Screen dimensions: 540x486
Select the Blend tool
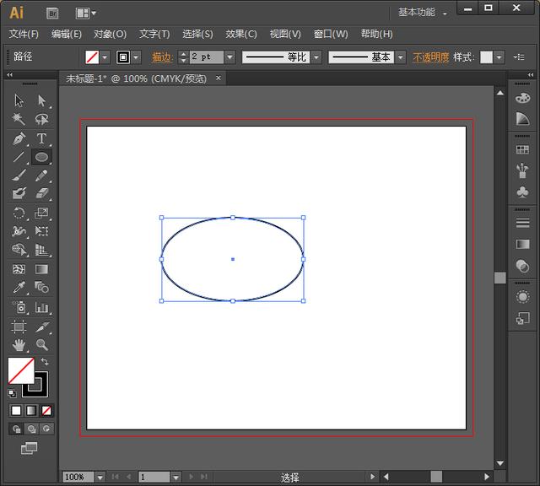click(x=41, y=287)
